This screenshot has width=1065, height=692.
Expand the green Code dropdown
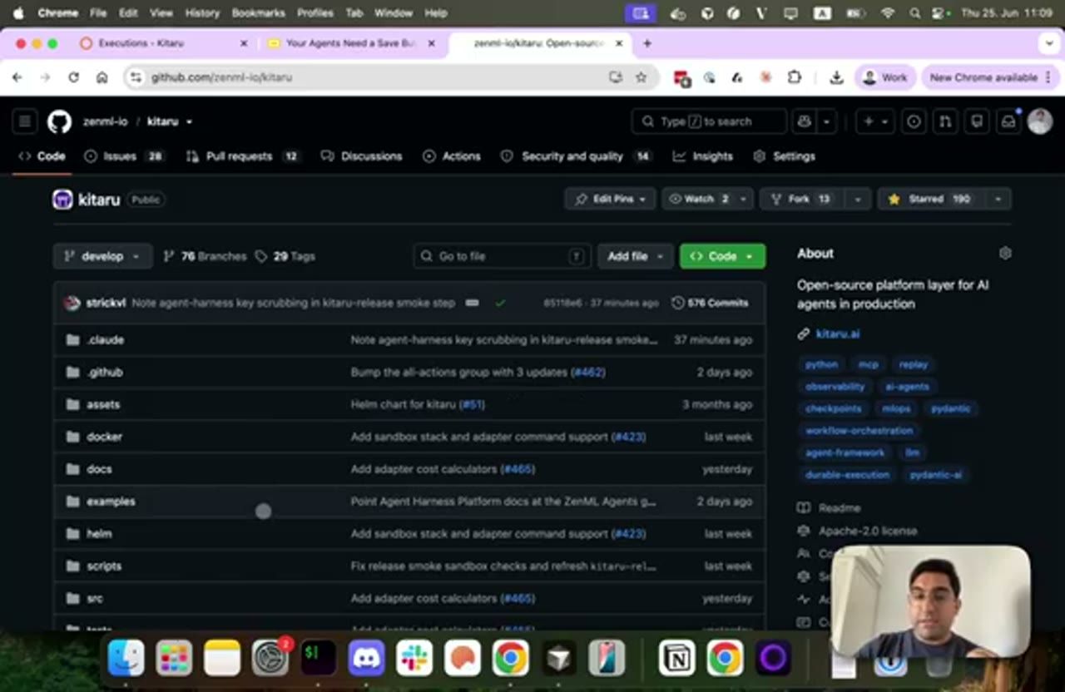coord(722,256)
